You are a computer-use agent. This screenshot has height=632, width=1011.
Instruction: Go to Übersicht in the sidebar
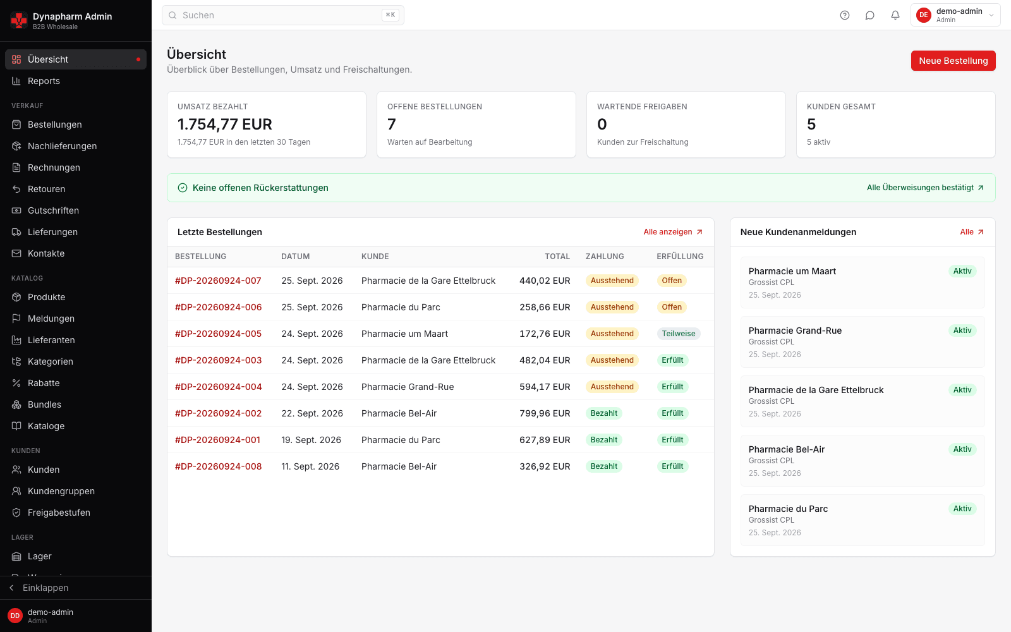[76, 59]
